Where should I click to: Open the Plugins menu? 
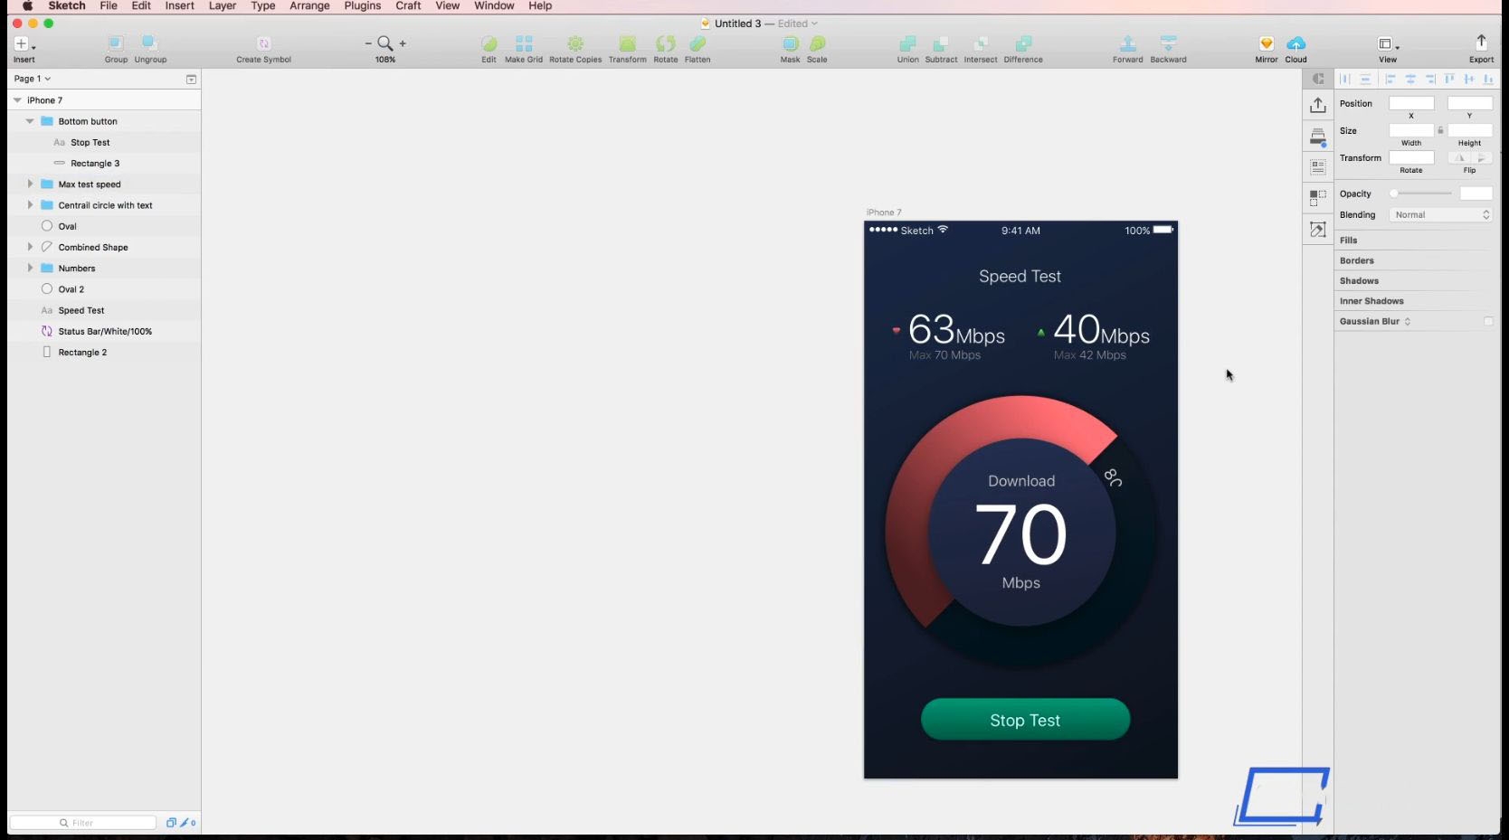362,6
